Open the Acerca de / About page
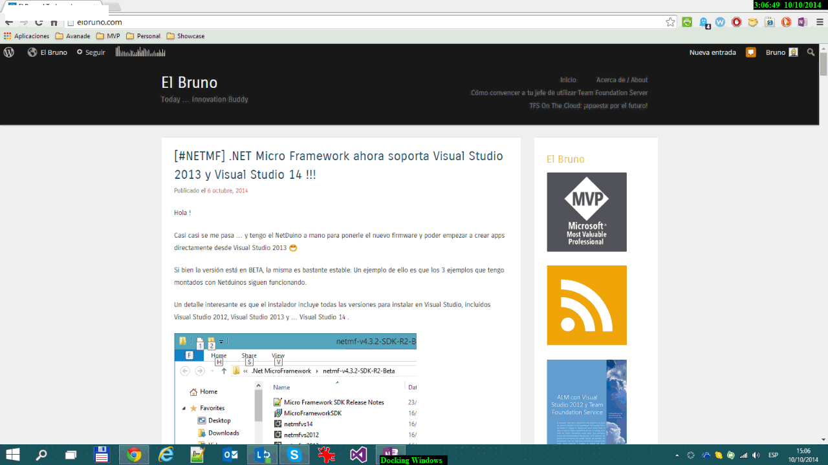 tap(622, 79)
